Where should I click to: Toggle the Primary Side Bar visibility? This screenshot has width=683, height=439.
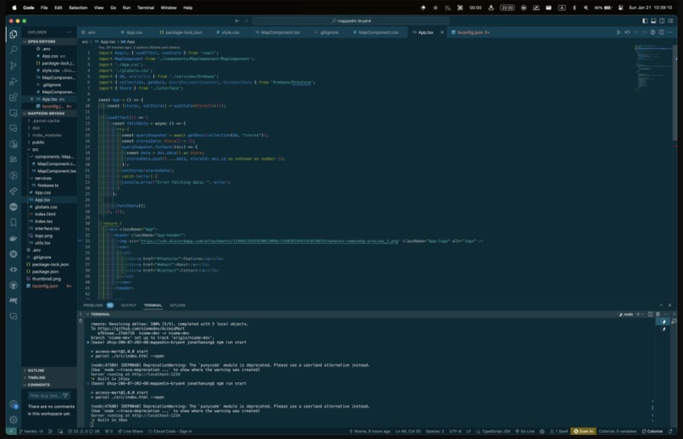645,20
